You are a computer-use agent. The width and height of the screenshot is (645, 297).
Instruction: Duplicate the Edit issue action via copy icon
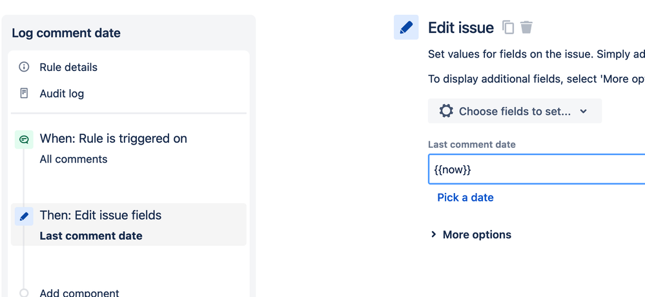pyautogui.click(x=508, y=28)
